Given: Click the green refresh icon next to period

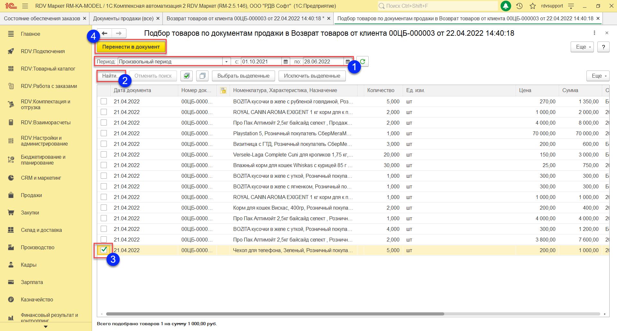Looking at the screenshot, I should point(363,61).
